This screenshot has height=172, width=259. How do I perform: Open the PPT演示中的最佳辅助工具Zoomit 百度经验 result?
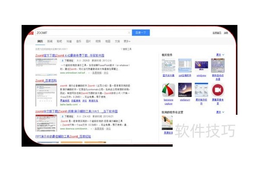63,136
